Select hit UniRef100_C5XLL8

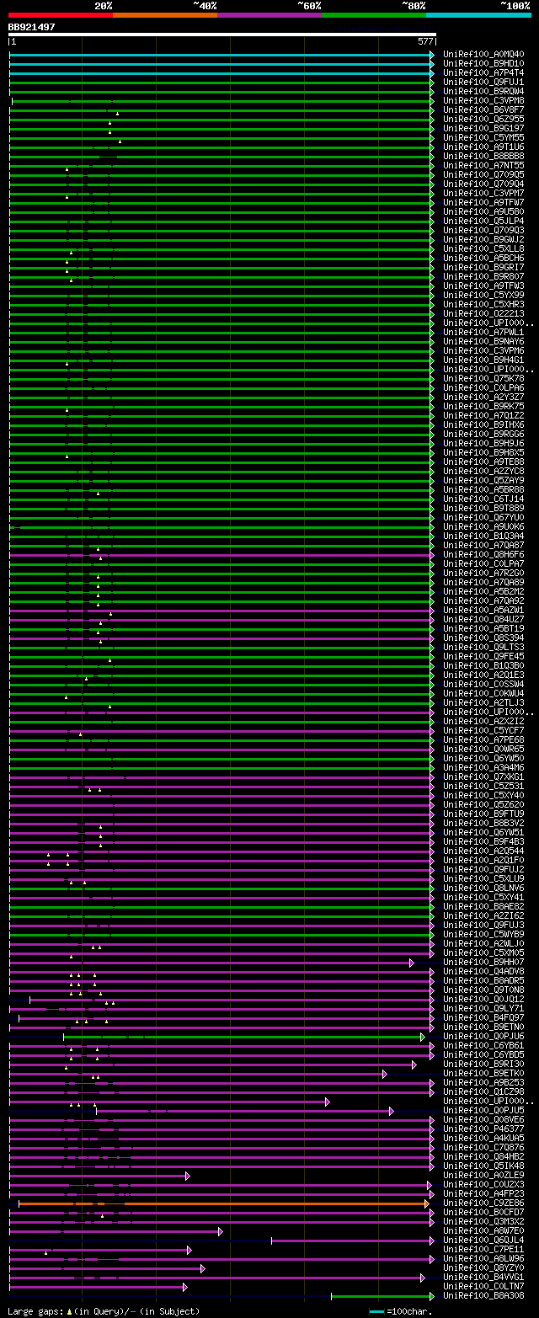[483, 249]
